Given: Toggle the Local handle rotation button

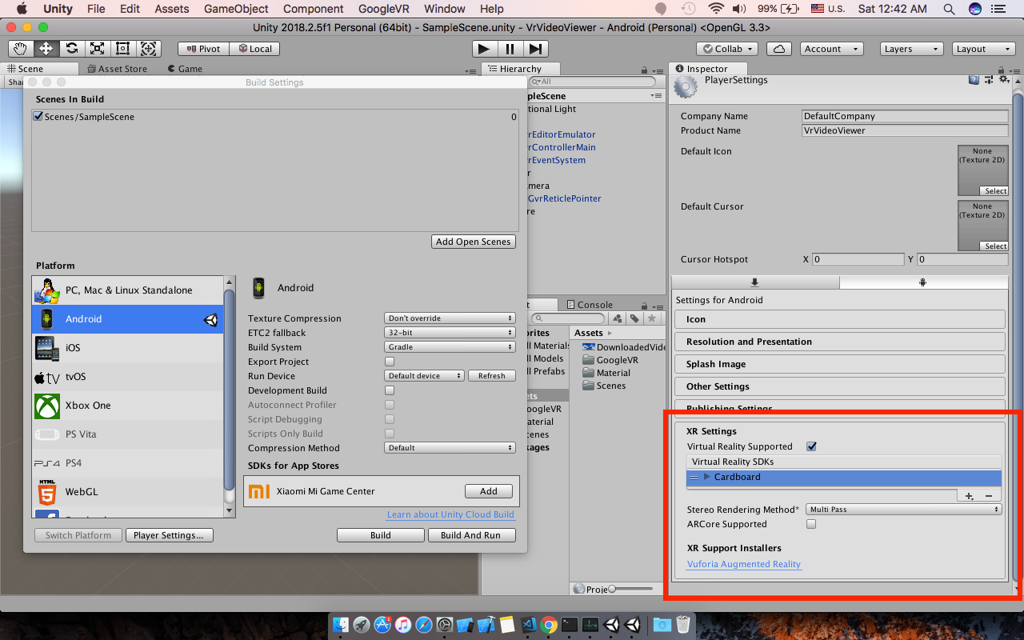Looking at the screenshot, I should click(x=254, y=49).
